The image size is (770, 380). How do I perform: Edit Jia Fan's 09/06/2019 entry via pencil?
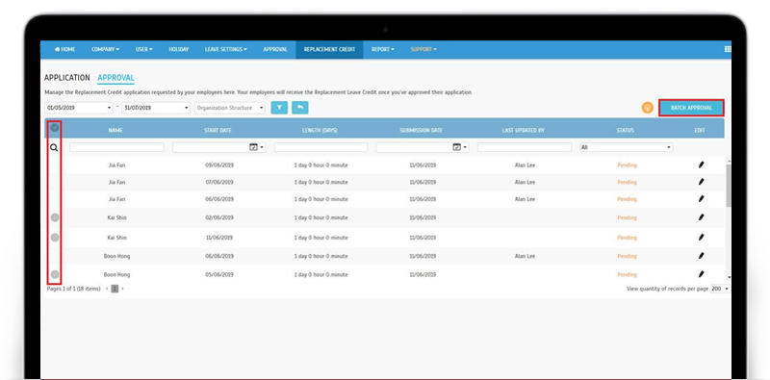tap(701, 165)
